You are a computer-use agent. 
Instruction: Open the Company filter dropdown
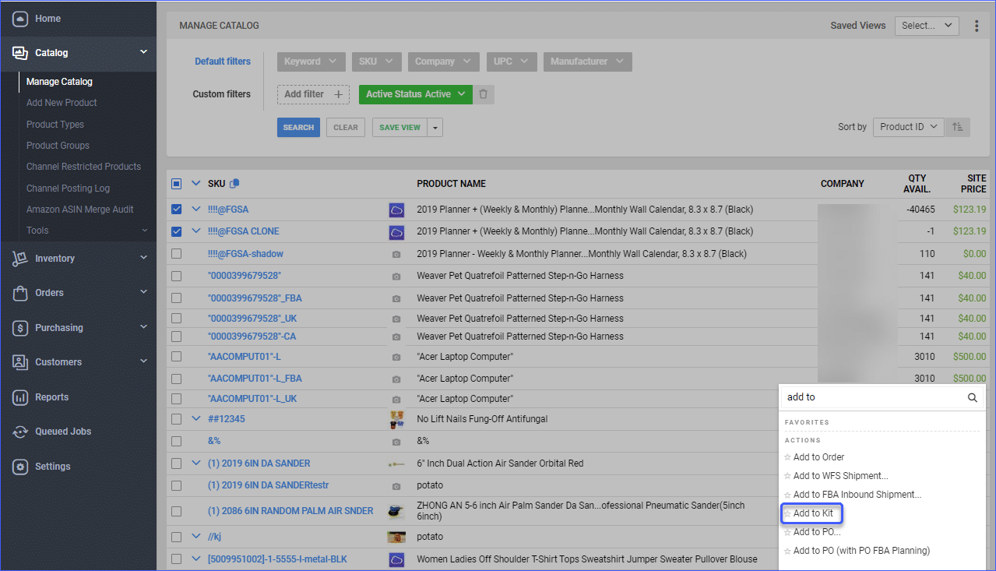[443, 61]
